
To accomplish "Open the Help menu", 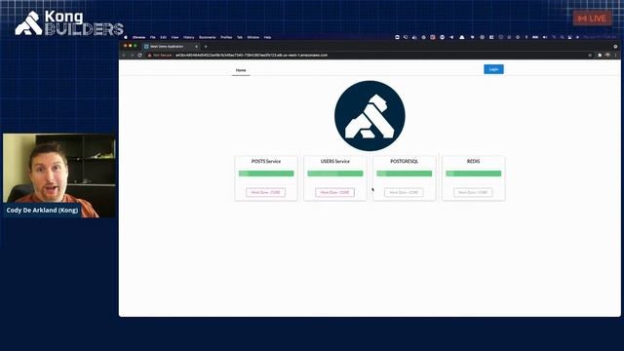I will [x=267, y=37].
